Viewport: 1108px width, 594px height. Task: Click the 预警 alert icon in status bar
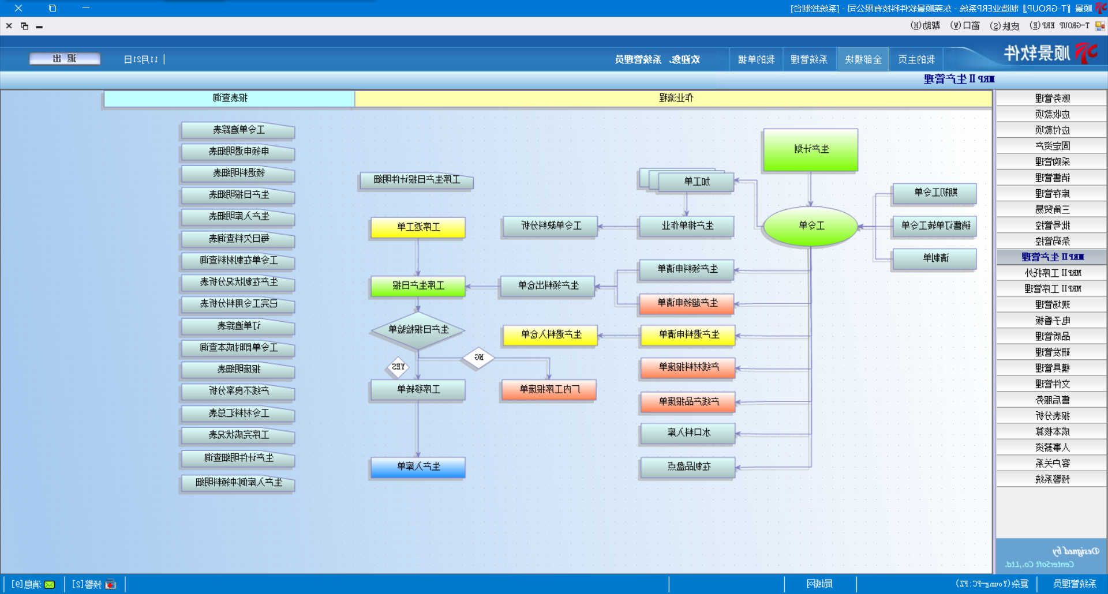[x=111, y=584]
